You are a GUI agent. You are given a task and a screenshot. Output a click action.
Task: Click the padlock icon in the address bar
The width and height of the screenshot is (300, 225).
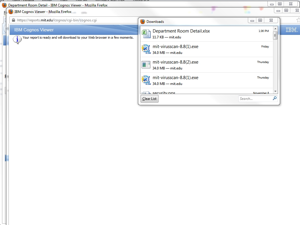[x=13, y=20]
